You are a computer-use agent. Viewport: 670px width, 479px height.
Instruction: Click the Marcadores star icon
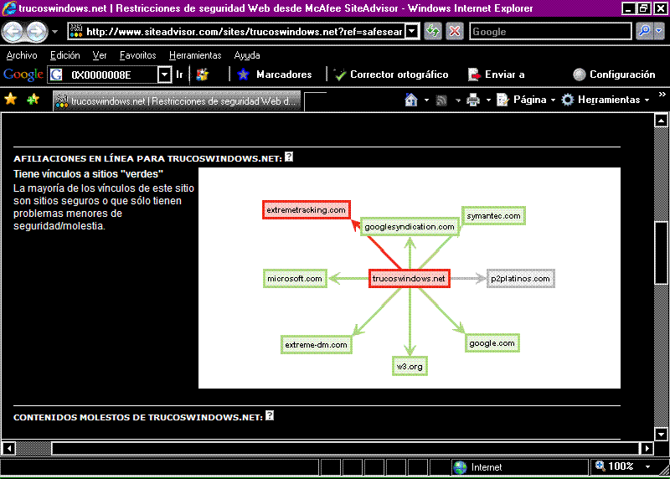click(243, 75)
